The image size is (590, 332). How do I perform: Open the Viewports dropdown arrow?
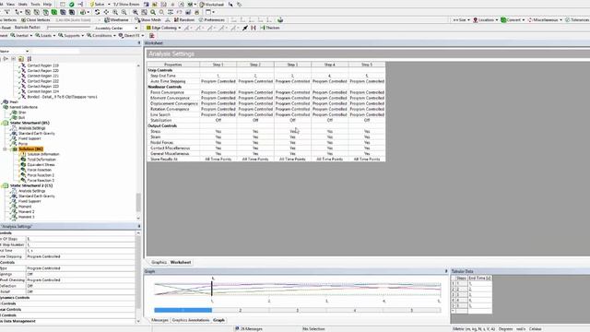[213, 12]
